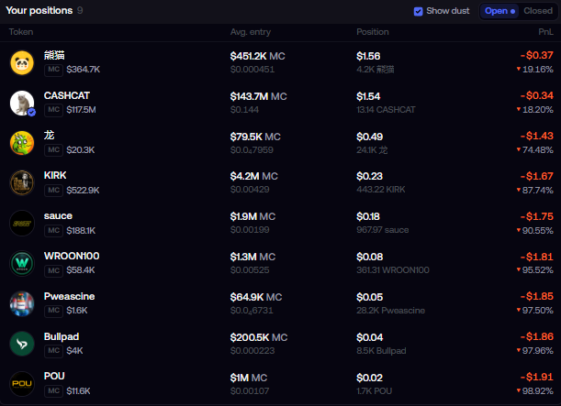
Task: Click the $1.3M MC average entry value
Action: point(252,257)
